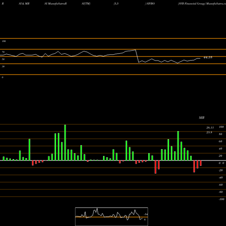Click the "SIVBO" ticker symbol text
This screenshot has width=226, height=226.
(151, 4)
